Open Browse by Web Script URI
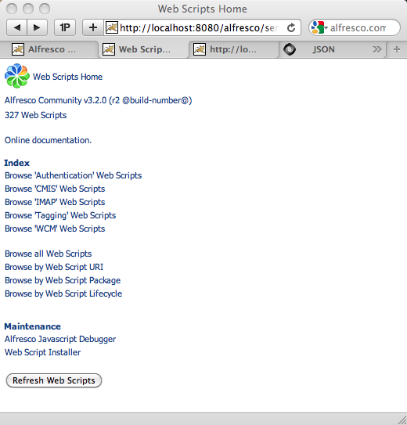Image resolution: width=407 pixels, height=425 pixels. click(x=54, y=267)
